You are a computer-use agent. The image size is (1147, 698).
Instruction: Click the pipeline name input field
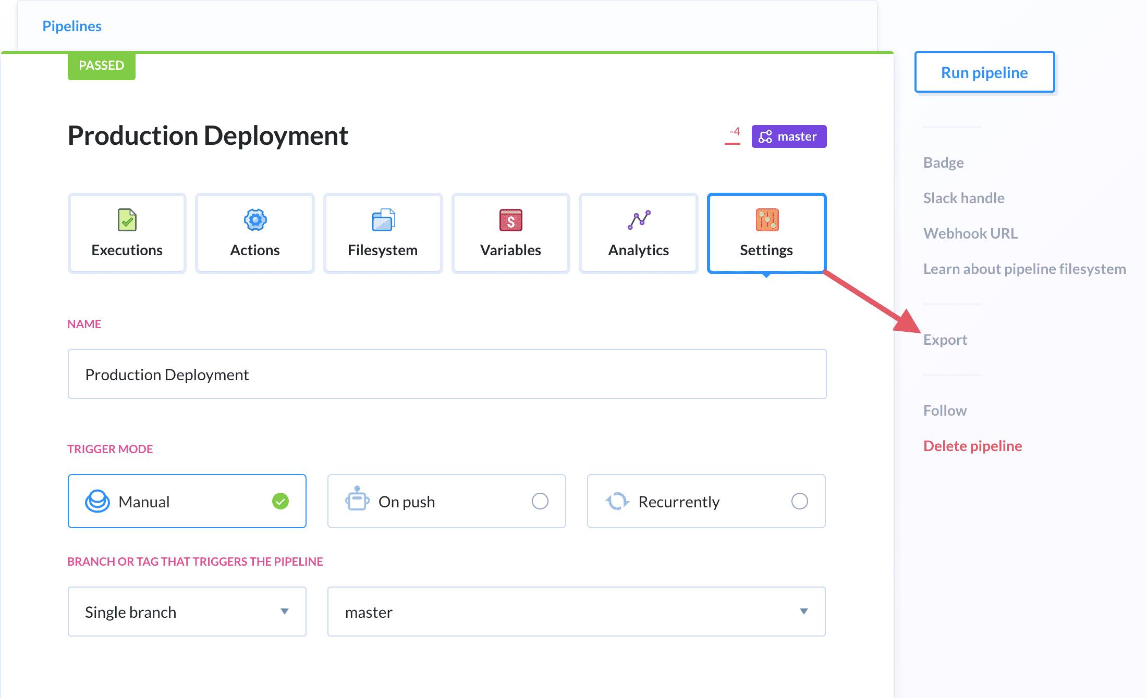(446, 375)
